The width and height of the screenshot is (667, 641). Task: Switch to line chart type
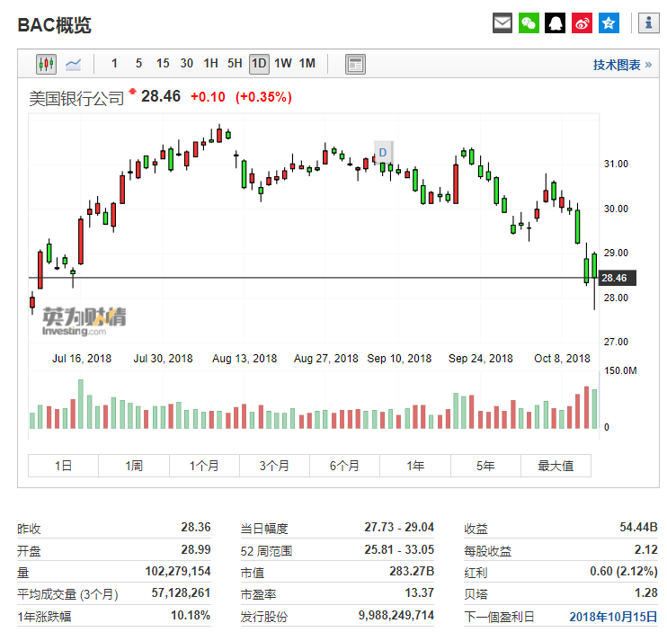73,64
